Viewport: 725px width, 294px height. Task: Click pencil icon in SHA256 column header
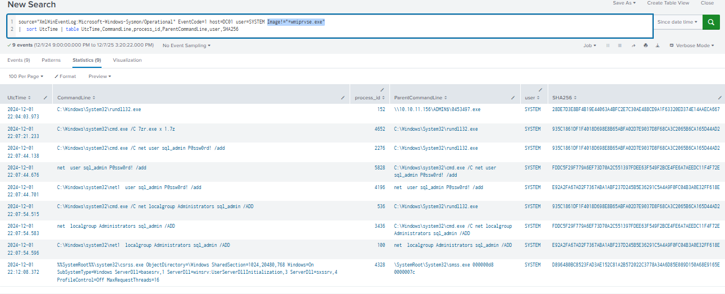(x=719, y=98)
